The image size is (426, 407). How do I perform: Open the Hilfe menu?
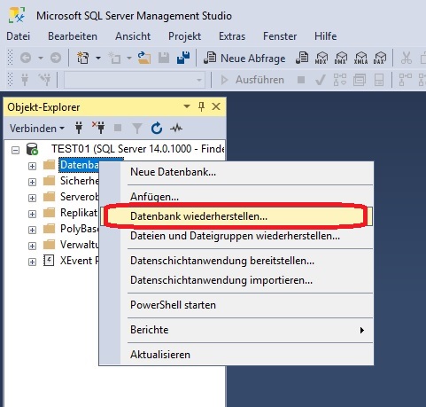point(326,36)
